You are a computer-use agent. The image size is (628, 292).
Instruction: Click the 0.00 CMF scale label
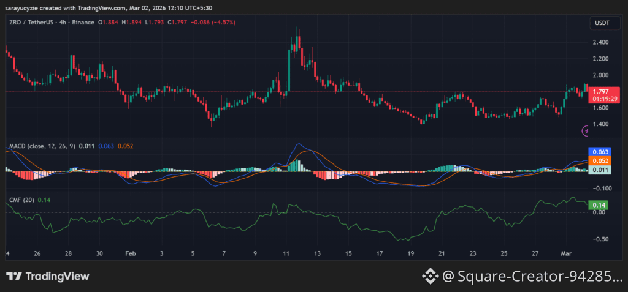599,212
